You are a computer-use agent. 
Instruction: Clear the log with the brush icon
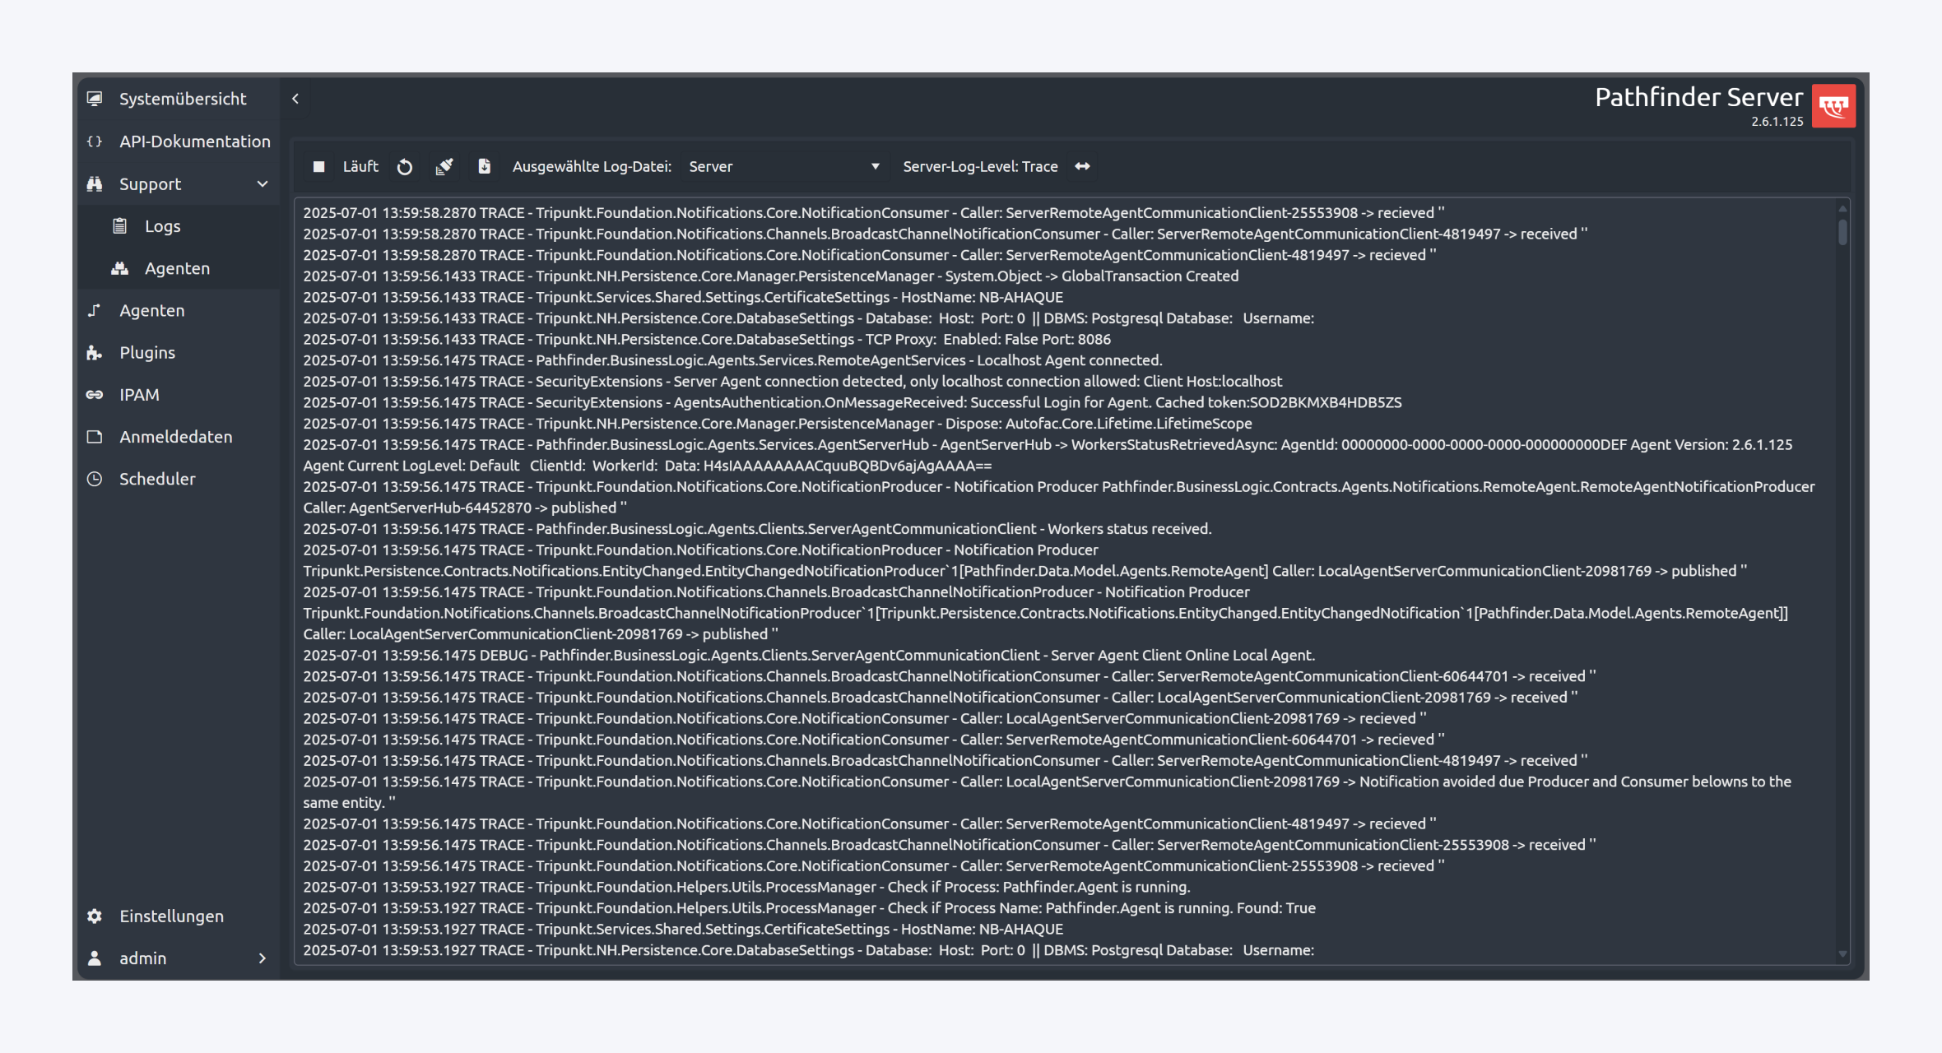tap(444, 167)
